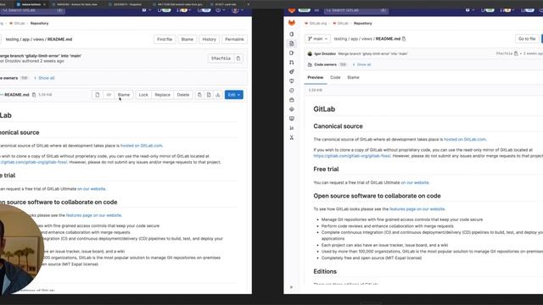Screen dimensions: 543x305
Task: Open Analytics chart icon in right sidebar
Action: 292,128
